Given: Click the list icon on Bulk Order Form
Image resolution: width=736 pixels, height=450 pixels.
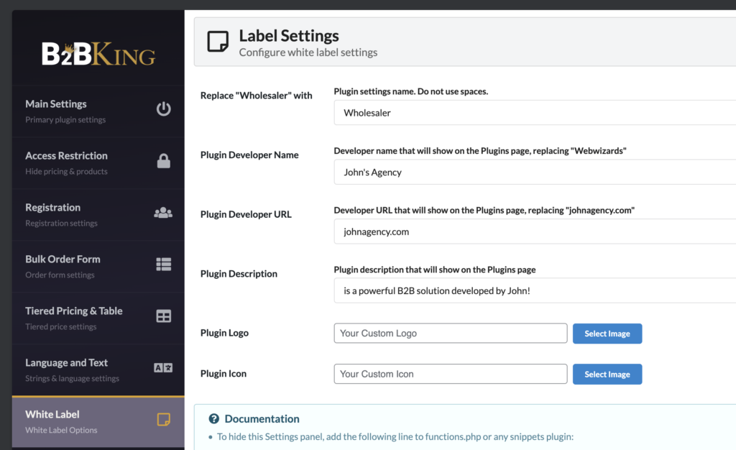Looking at the screenshot, I should [x=163, y=265].
